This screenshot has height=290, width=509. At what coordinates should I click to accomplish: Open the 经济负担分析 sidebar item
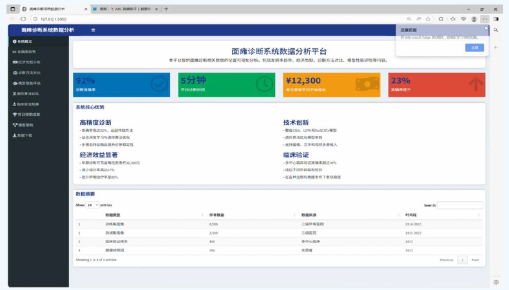click(38, 62)
